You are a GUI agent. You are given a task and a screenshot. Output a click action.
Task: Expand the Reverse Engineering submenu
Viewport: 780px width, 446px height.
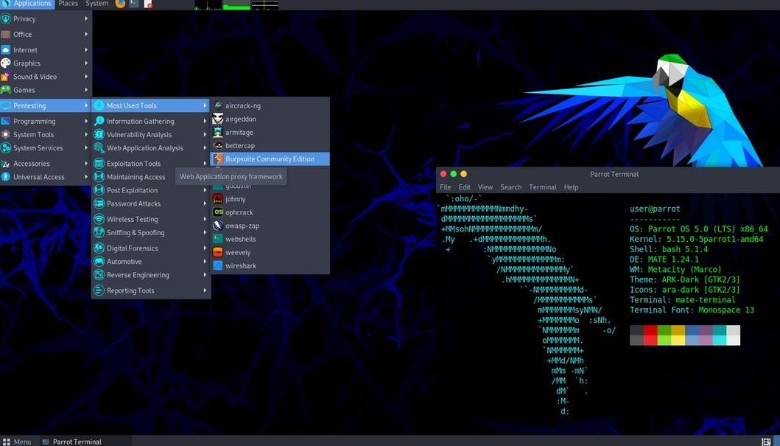(x=151, y=275)
